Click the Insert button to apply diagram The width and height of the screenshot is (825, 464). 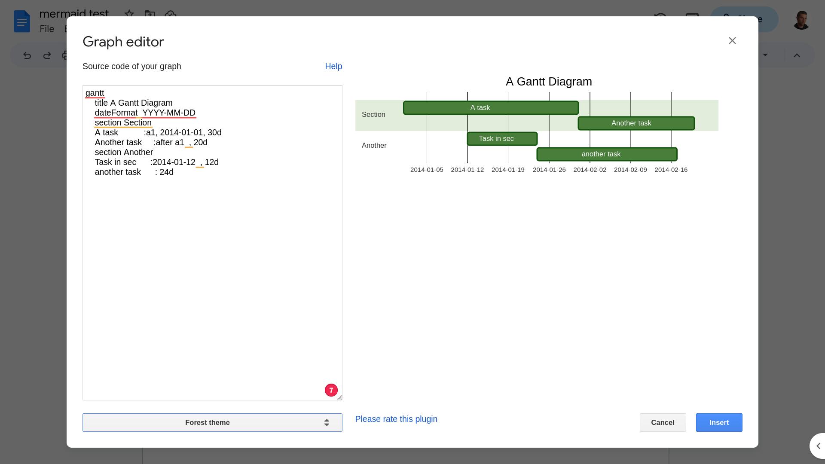tap(719, 422)
